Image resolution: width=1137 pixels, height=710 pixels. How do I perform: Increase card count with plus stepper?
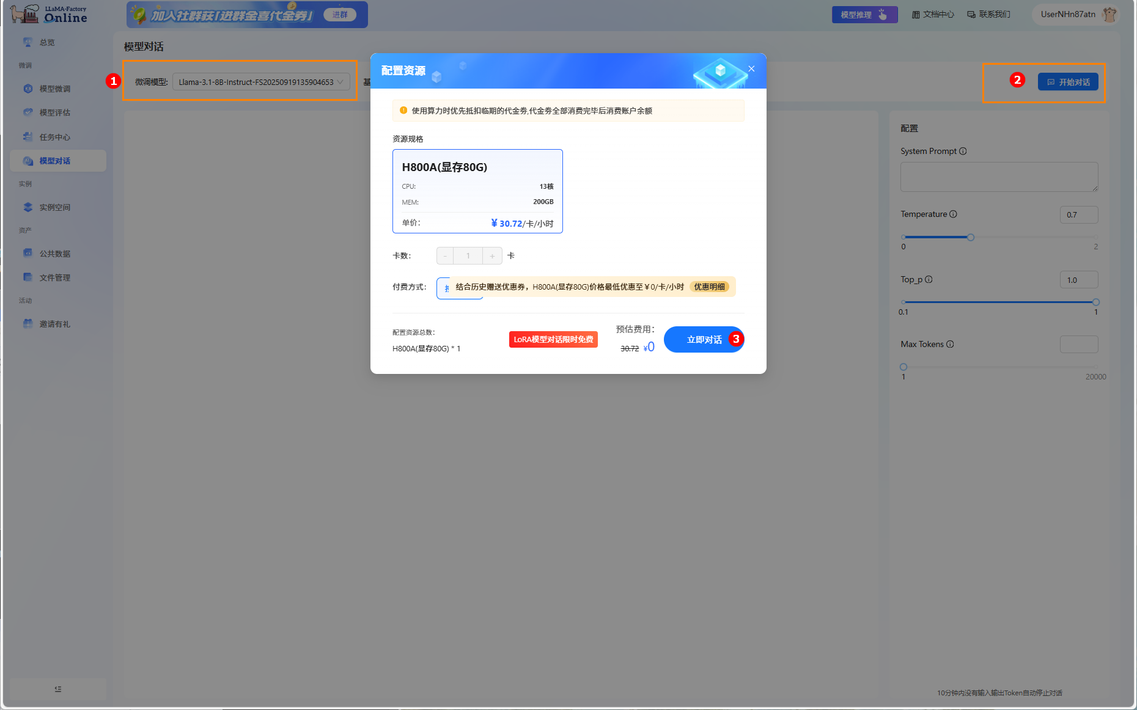(492, 256)
